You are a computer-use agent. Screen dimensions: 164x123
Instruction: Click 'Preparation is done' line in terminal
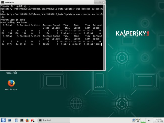tap(13, 20)
